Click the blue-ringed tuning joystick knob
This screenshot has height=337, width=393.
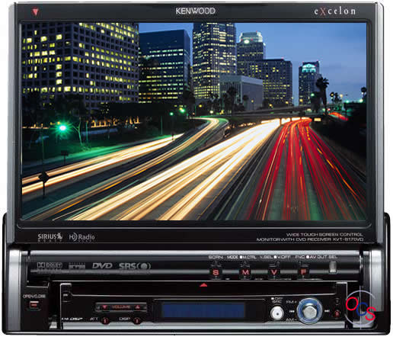coord(309,311)
